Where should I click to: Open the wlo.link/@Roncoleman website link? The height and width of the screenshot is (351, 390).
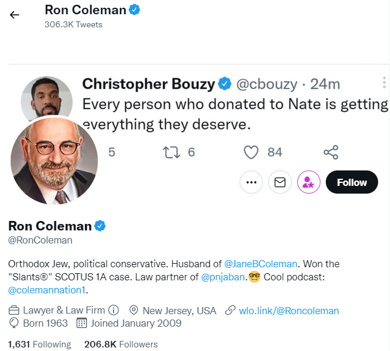coord(289,311)
